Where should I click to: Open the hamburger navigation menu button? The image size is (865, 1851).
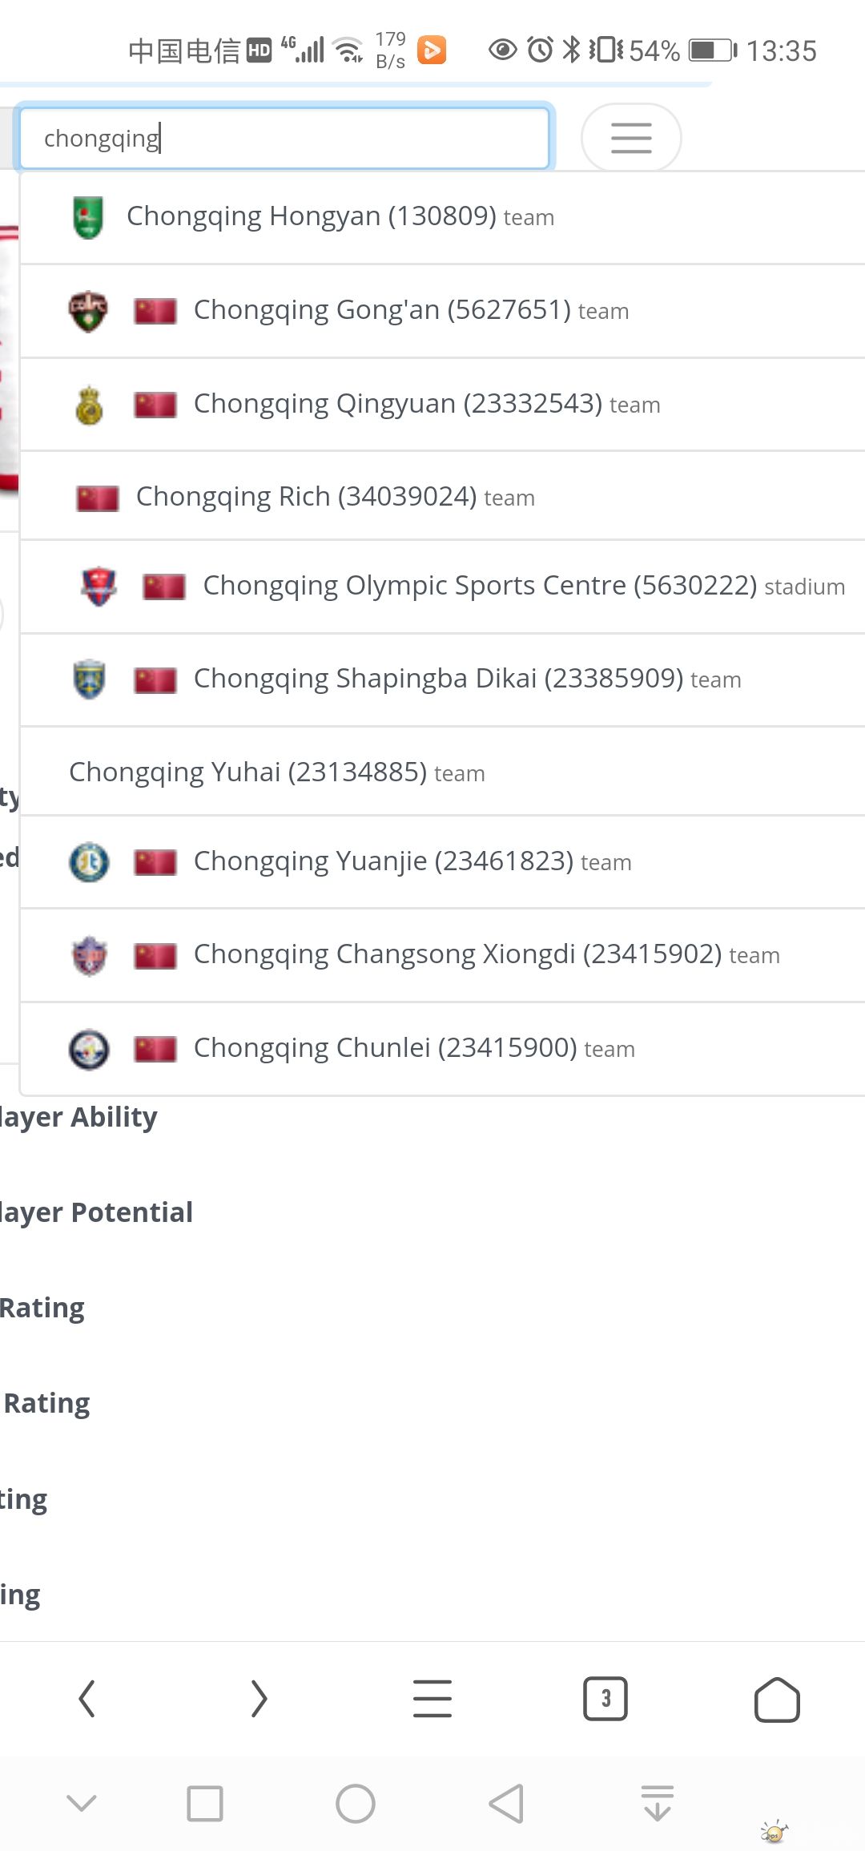click(x=631, y=138)
